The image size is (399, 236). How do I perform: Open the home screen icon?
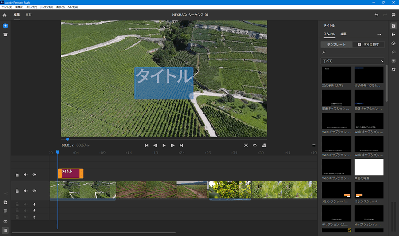tap(4, 15)
